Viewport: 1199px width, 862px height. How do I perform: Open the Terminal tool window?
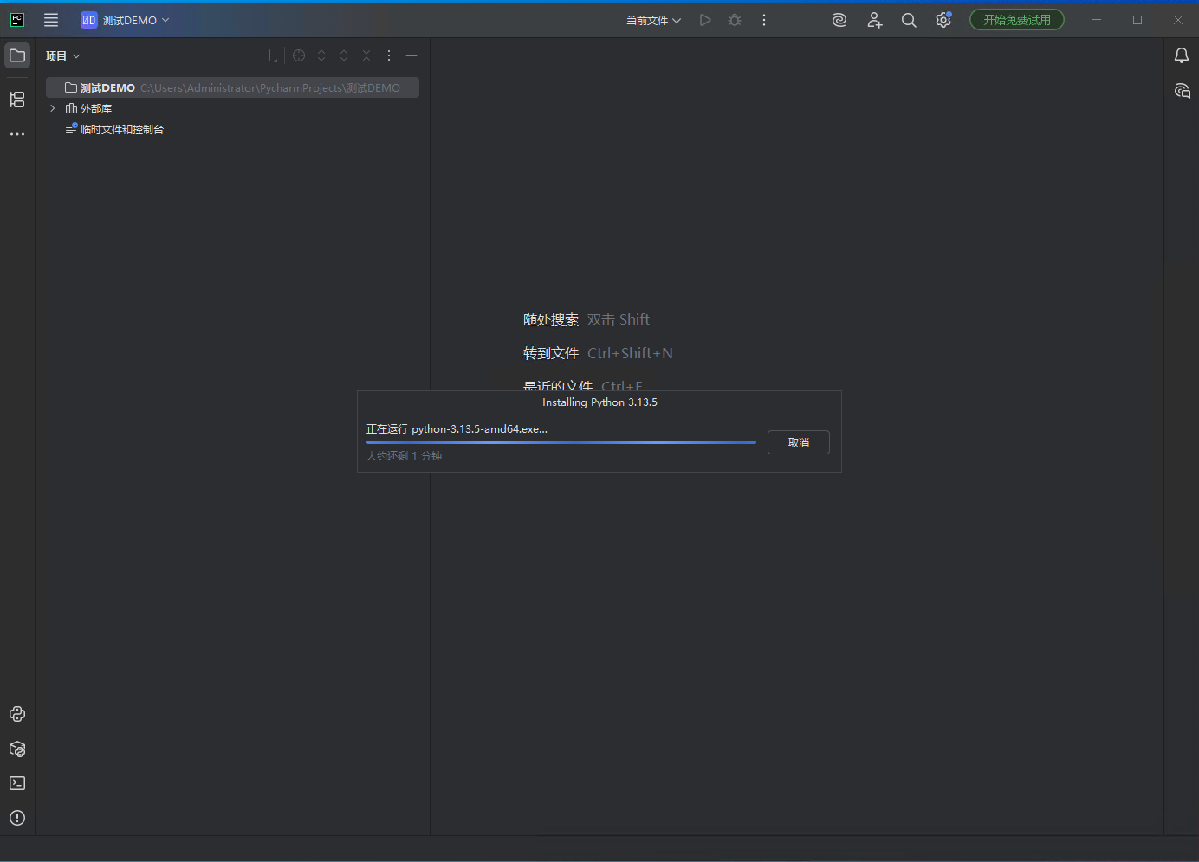[x=17, y=783]
